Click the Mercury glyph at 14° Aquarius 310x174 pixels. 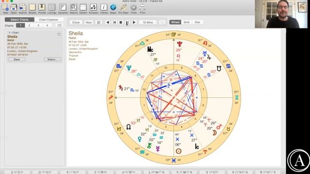tap(158, 149)
